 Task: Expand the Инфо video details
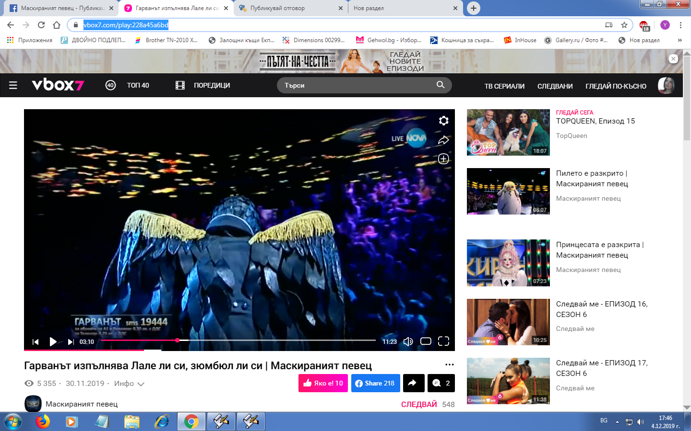tap(129, 384)
